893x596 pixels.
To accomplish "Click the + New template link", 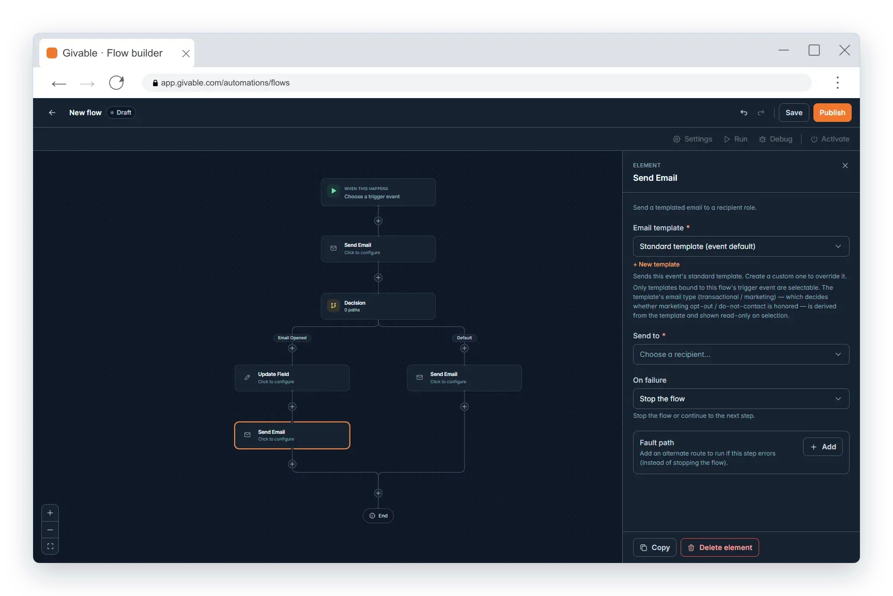I will pos(656,264).
